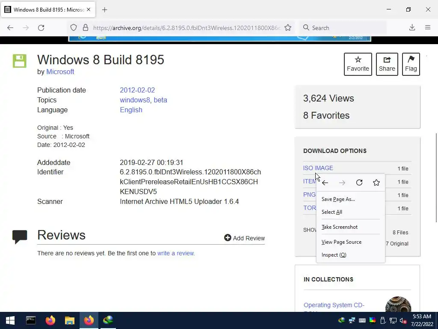Screen dimensions: 438x329
Task: Click the archive.org URL address field
Action: pyautogui.click(x=186, y=28)
